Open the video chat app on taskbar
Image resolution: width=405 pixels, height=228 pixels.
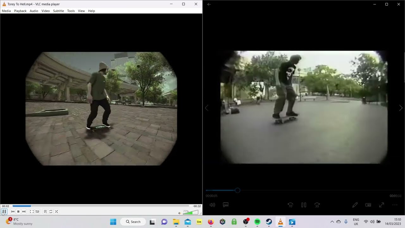coord(164,222)
